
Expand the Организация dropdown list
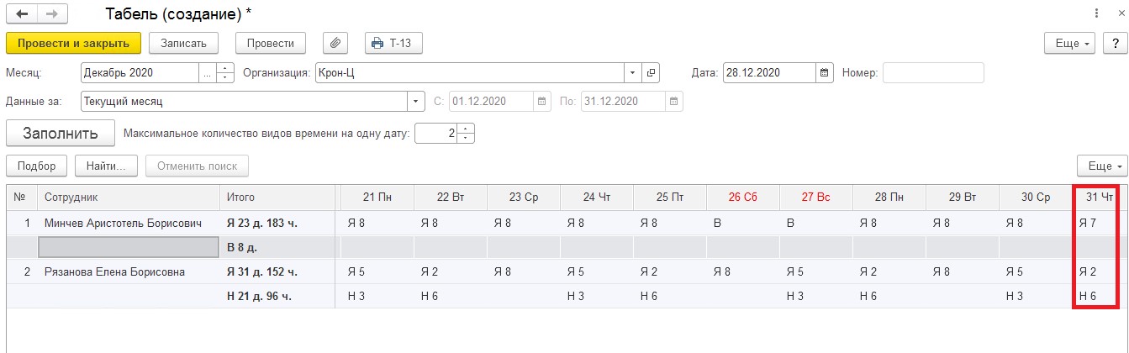pos(632,73)
